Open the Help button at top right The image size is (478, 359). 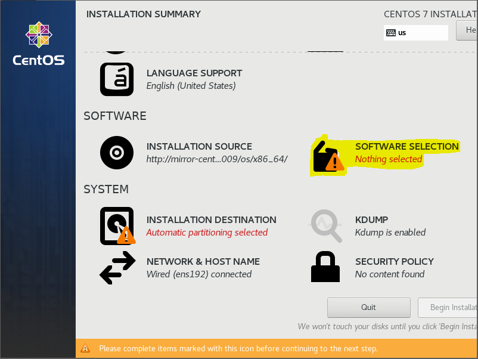coord(467,30)
